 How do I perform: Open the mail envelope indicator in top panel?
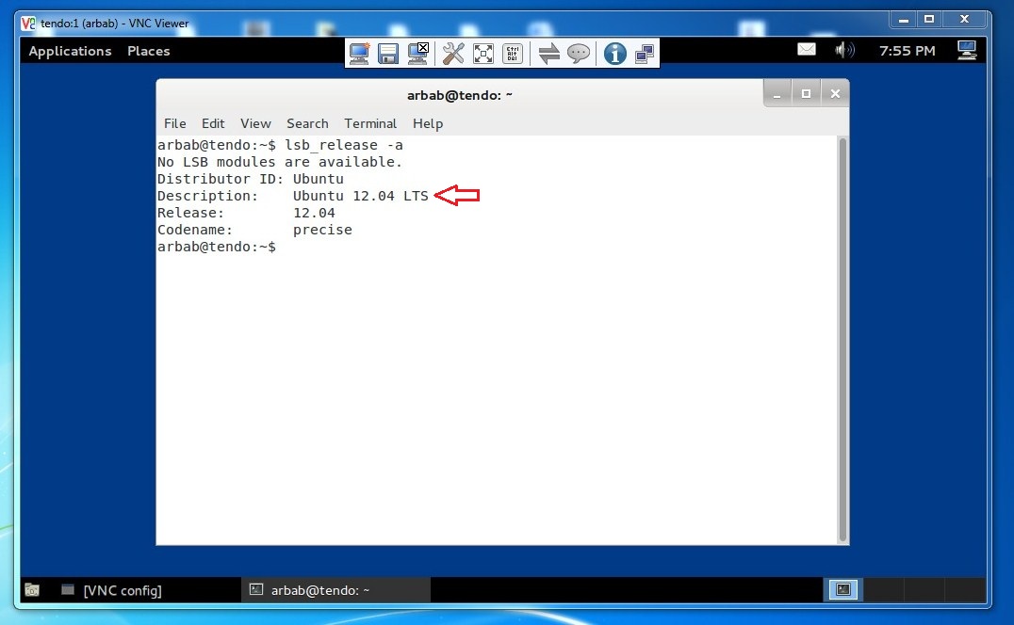point(807,51)
